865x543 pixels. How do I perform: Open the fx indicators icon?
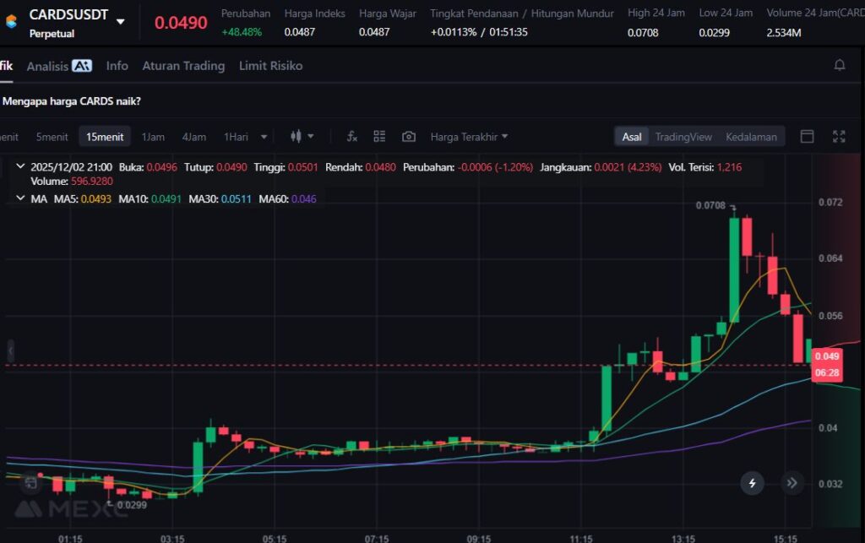coord(352,137)
